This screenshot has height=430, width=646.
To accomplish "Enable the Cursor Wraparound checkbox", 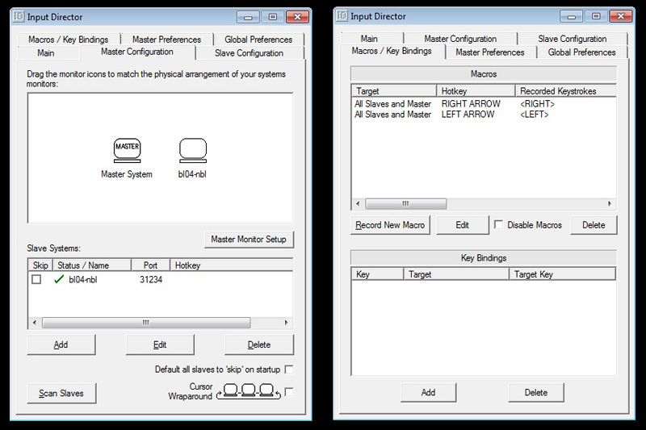I will click(x=289, y=392).
